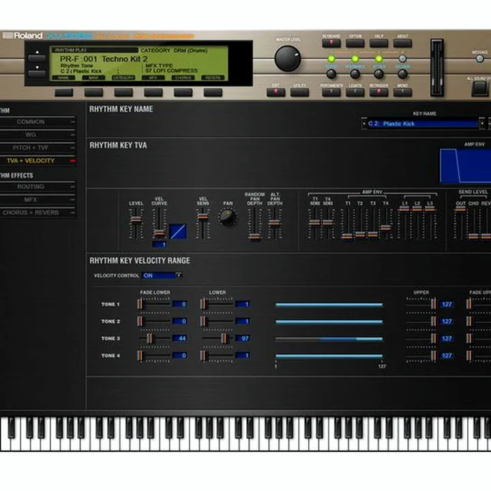491x491 pixels.
Task: Click the patch down arrow button
Action: (37, 73)
